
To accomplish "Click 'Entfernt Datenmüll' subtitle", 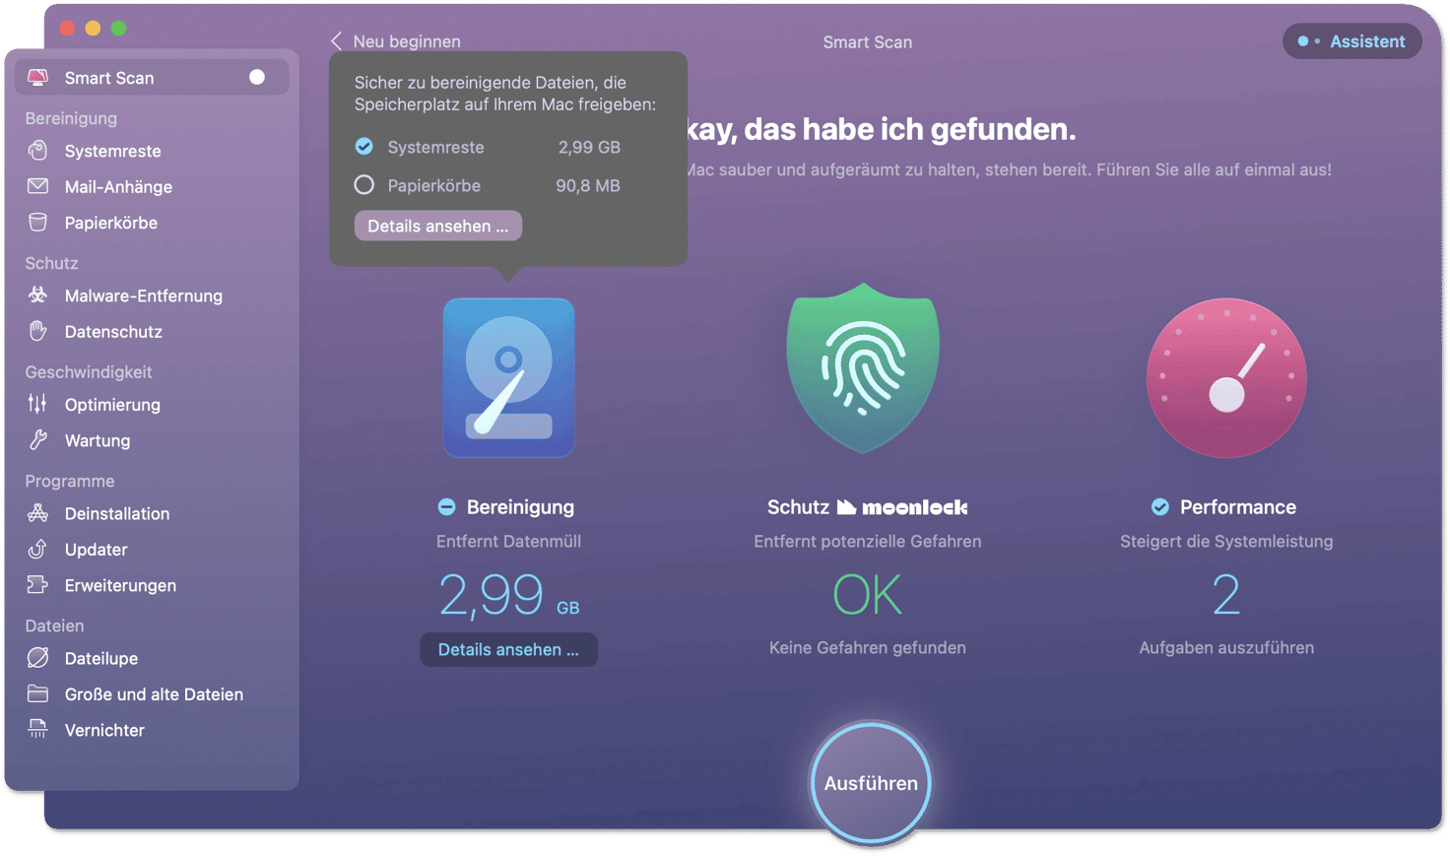I will (508, 541).
